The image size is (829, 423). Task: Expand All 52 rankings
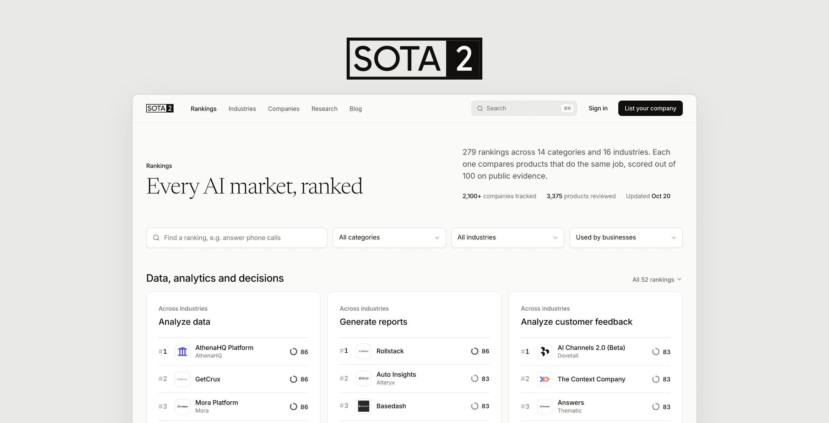pos(657,279)
